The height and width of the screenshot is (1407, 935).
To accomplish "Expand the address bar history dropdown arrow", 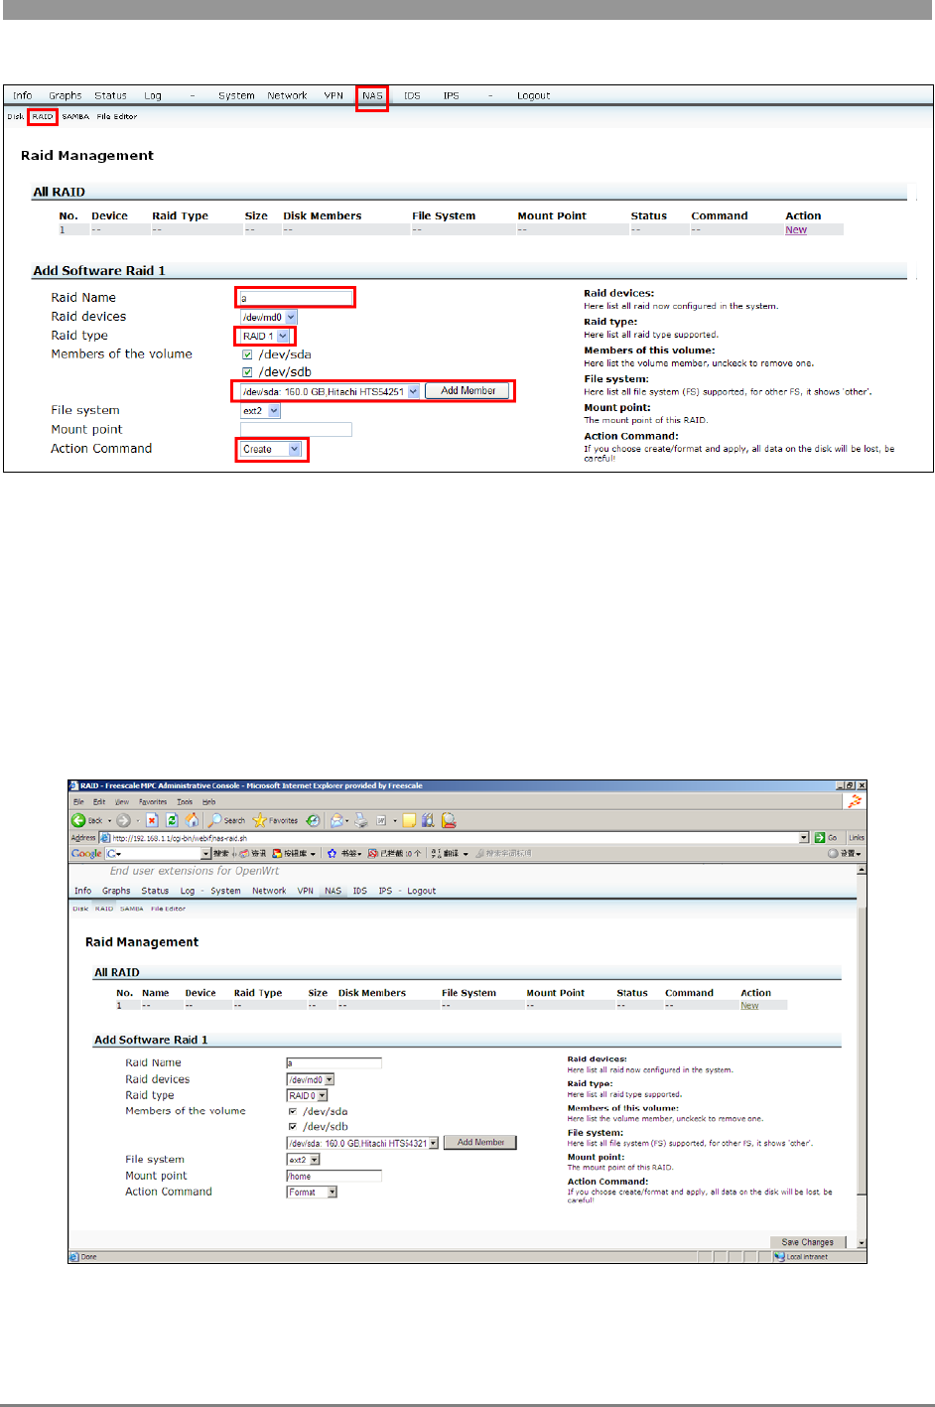I will click(x=804, y=838).
